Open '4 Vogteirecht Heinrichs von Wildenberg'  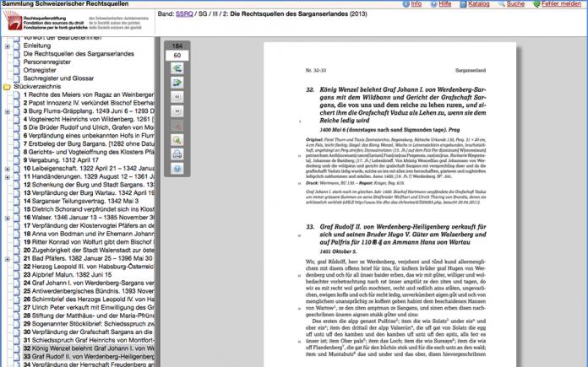(x=89, y=120)
